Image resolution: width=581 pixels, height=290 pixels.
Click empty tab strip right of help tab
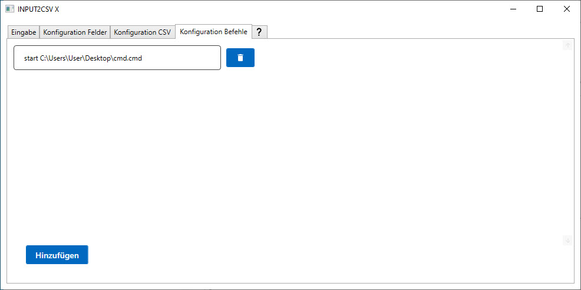(412, 32)
